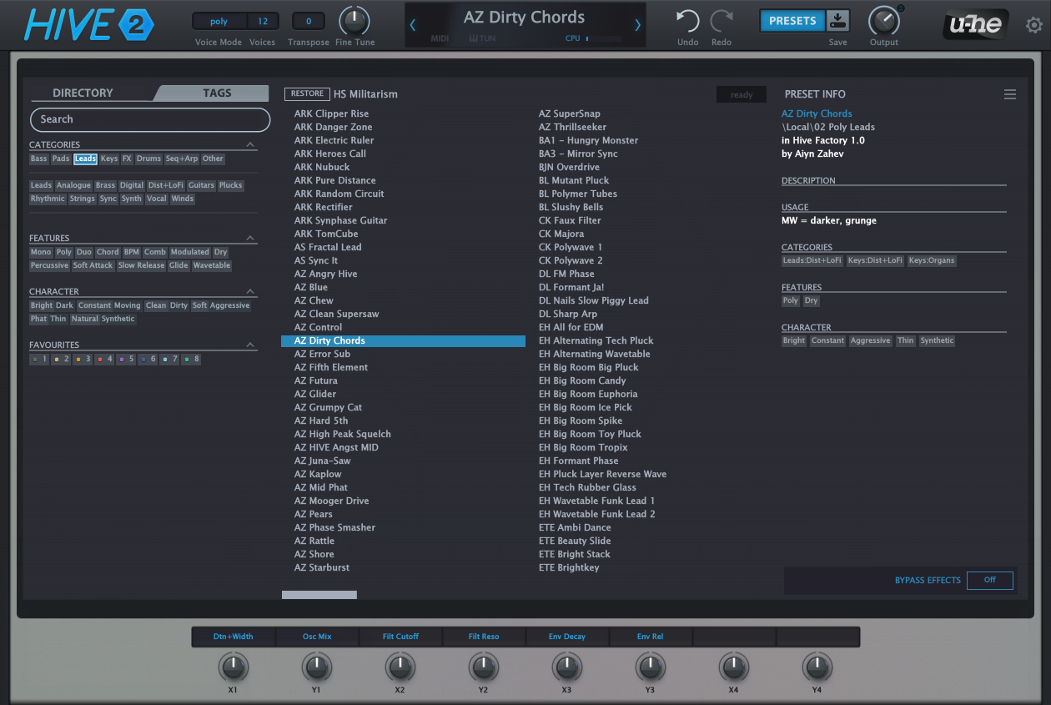Toggle the Aggressive character tag

(x=230, y=305)
